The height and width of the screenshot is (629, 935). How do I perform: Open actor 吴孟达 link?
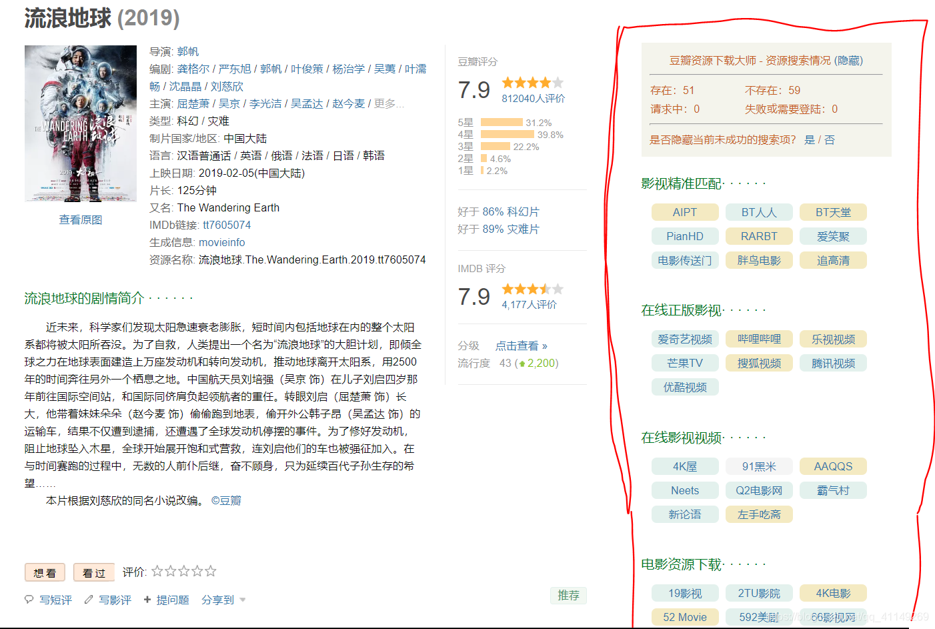307,103
